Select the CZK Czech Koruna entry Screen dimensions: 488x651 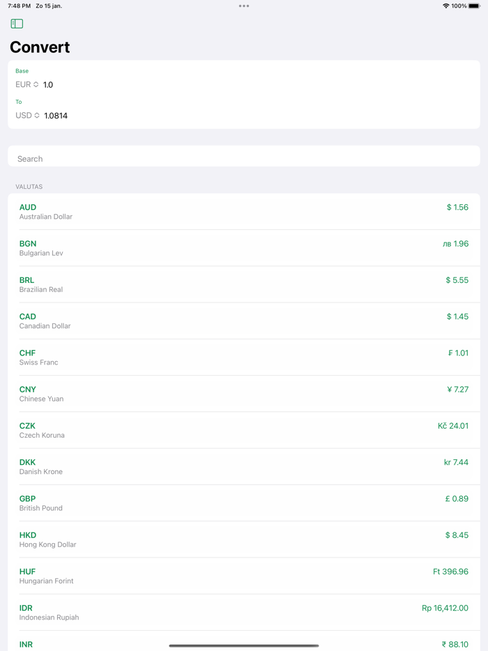click(x=244, y=430)
